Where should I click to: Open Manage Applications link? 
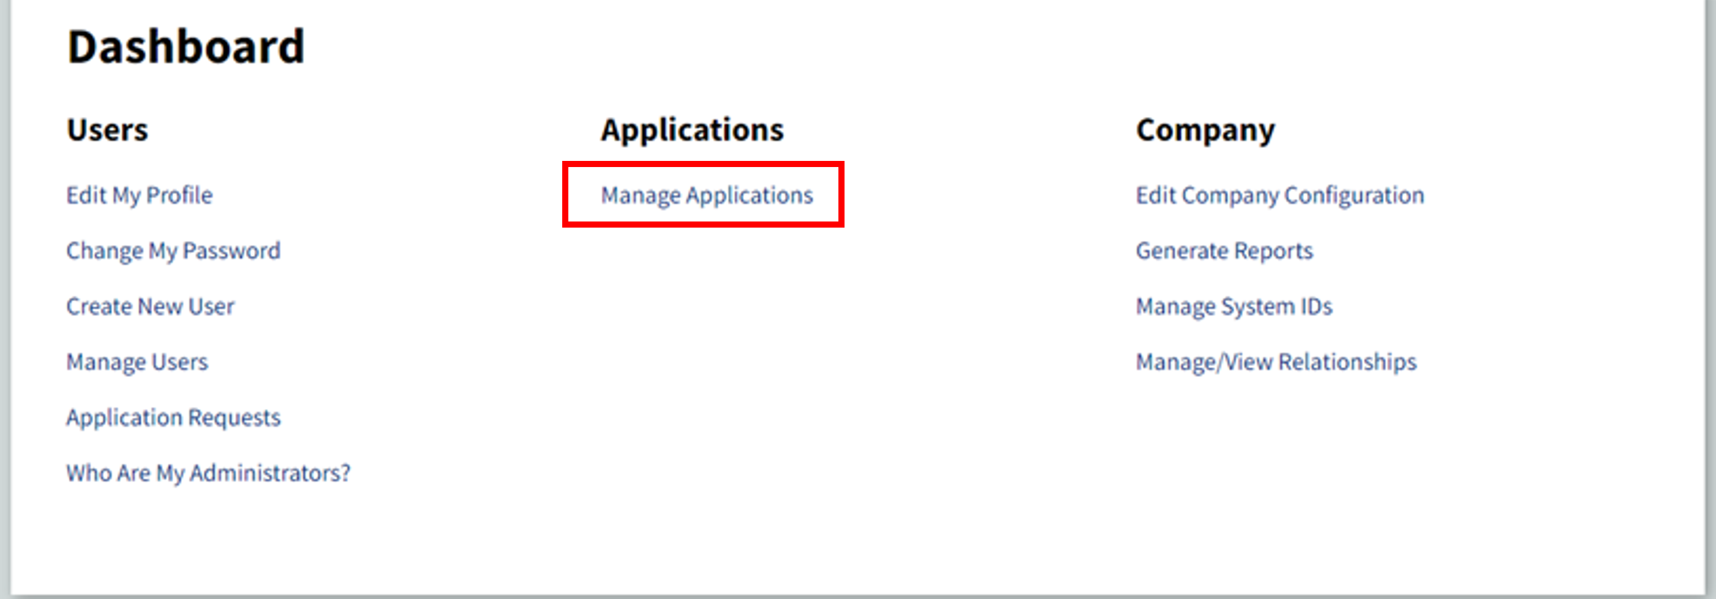click(x=707, y=196)
